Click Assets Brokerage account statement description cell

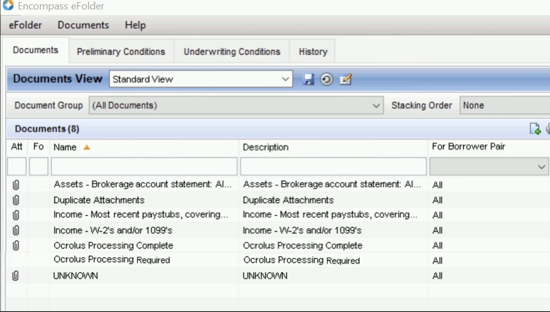(332, 184)
